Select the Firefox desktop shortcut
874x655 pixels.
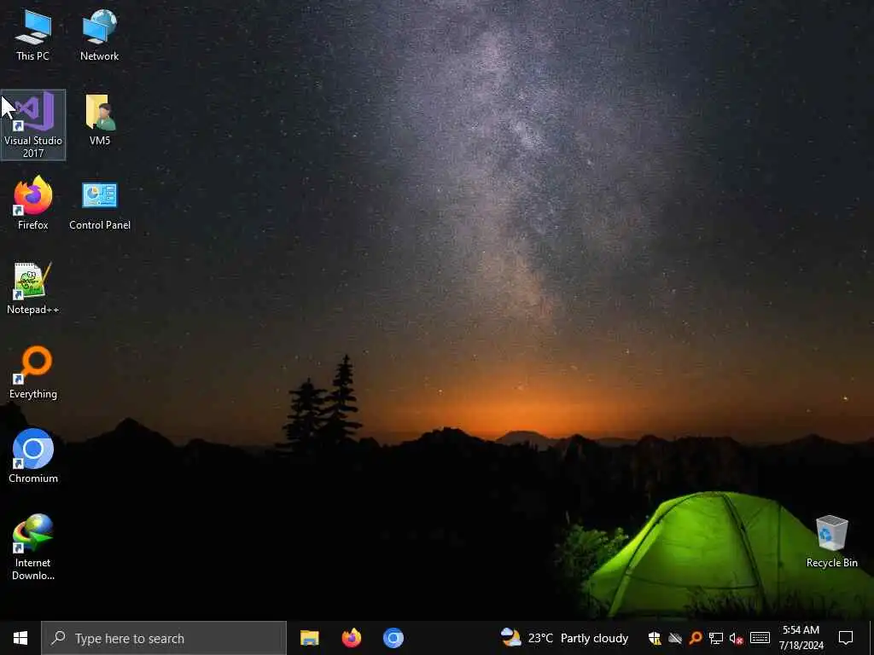[33, 203]
